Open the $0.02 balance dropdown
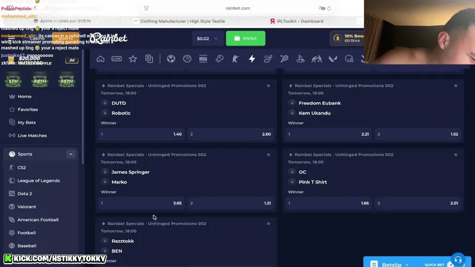This screenshot has width=475, height=267. pos(208,38)
